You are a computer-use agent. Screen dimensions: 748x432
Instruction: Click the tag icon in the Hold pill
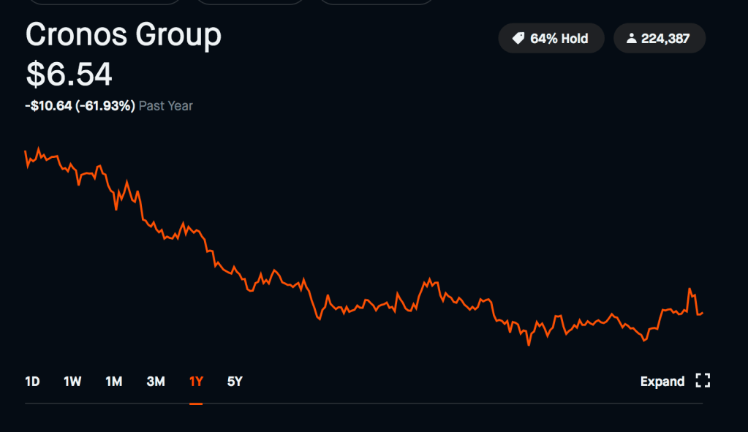(x=518, y=39)
